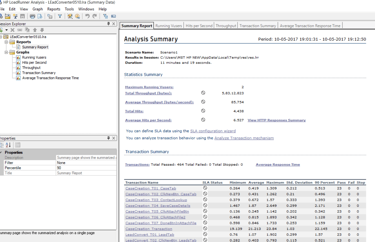Pin the Properties panel
The image size is (375, 242).
108,138
